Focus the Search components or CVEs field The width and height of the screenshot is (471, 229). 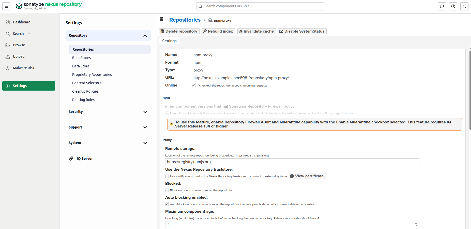(x=260, y=6)
